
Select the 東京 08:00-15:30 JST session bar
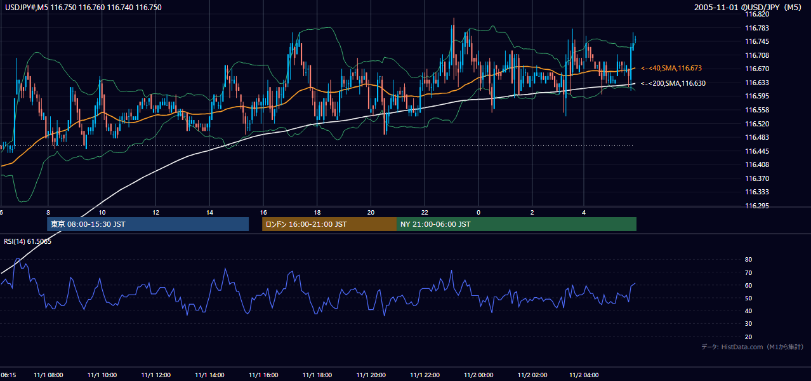(x=148, y=224)
